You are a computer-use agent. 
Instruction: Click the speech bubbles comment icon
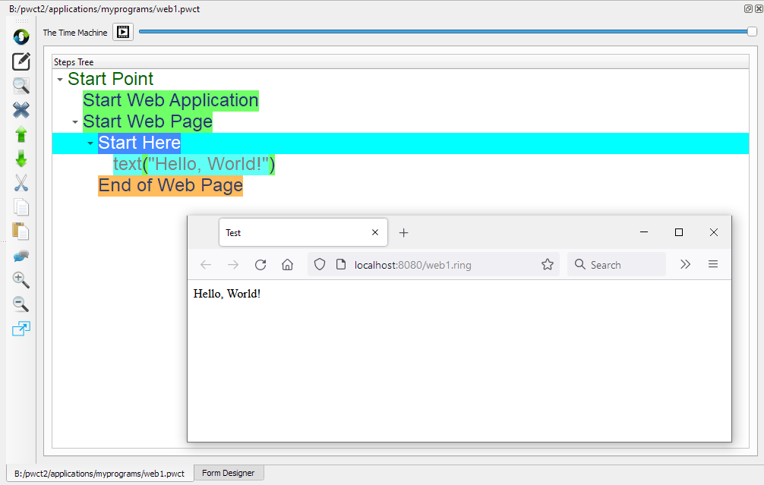pyautogui.click(x=21, y=256)
